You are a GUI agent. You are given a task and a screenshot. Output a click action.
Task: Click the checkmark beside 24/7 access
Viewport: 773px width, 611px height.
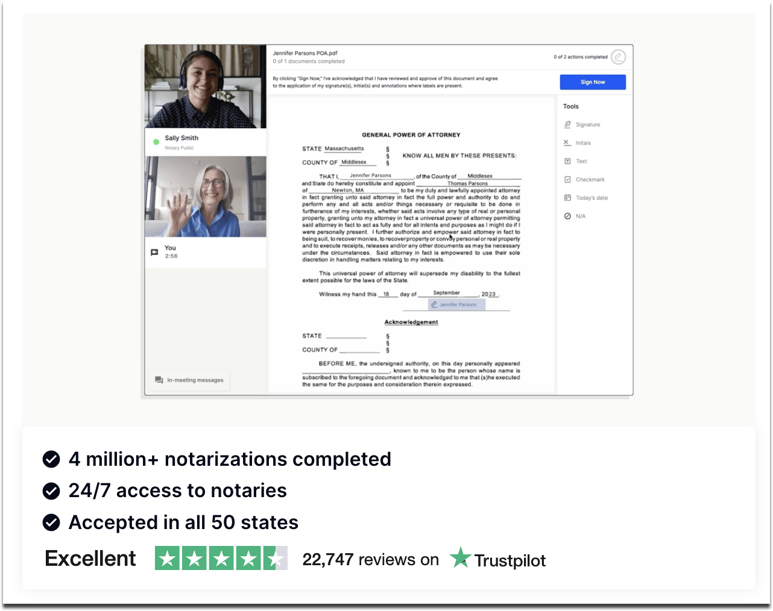pos(51,491)
